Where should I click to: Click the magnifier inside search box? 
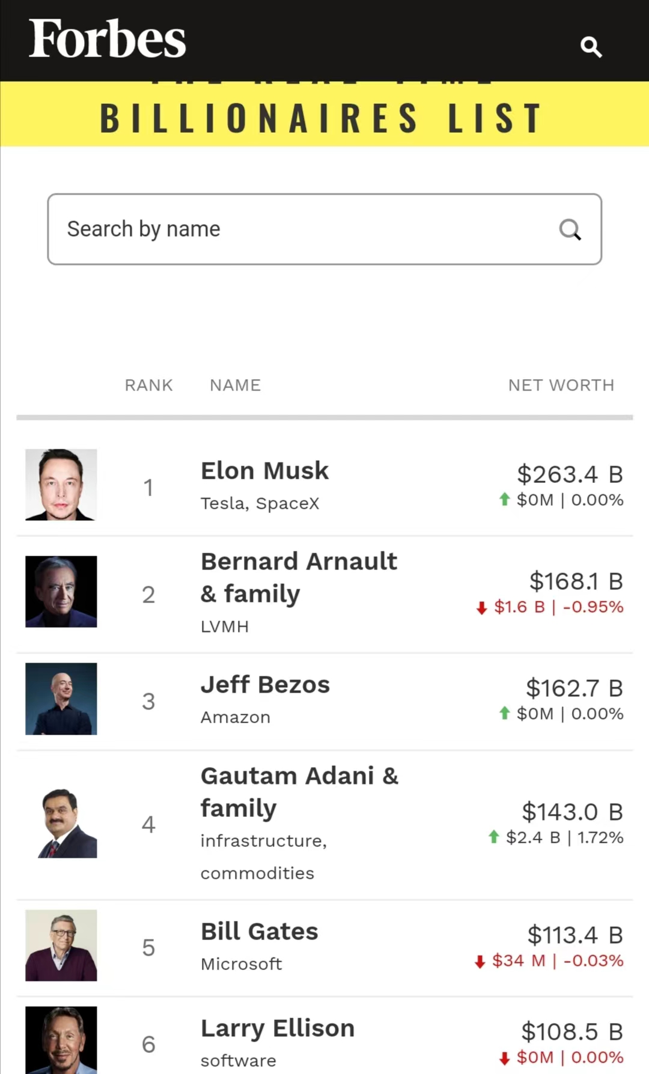pyautogui.click(x=570, y=229)
